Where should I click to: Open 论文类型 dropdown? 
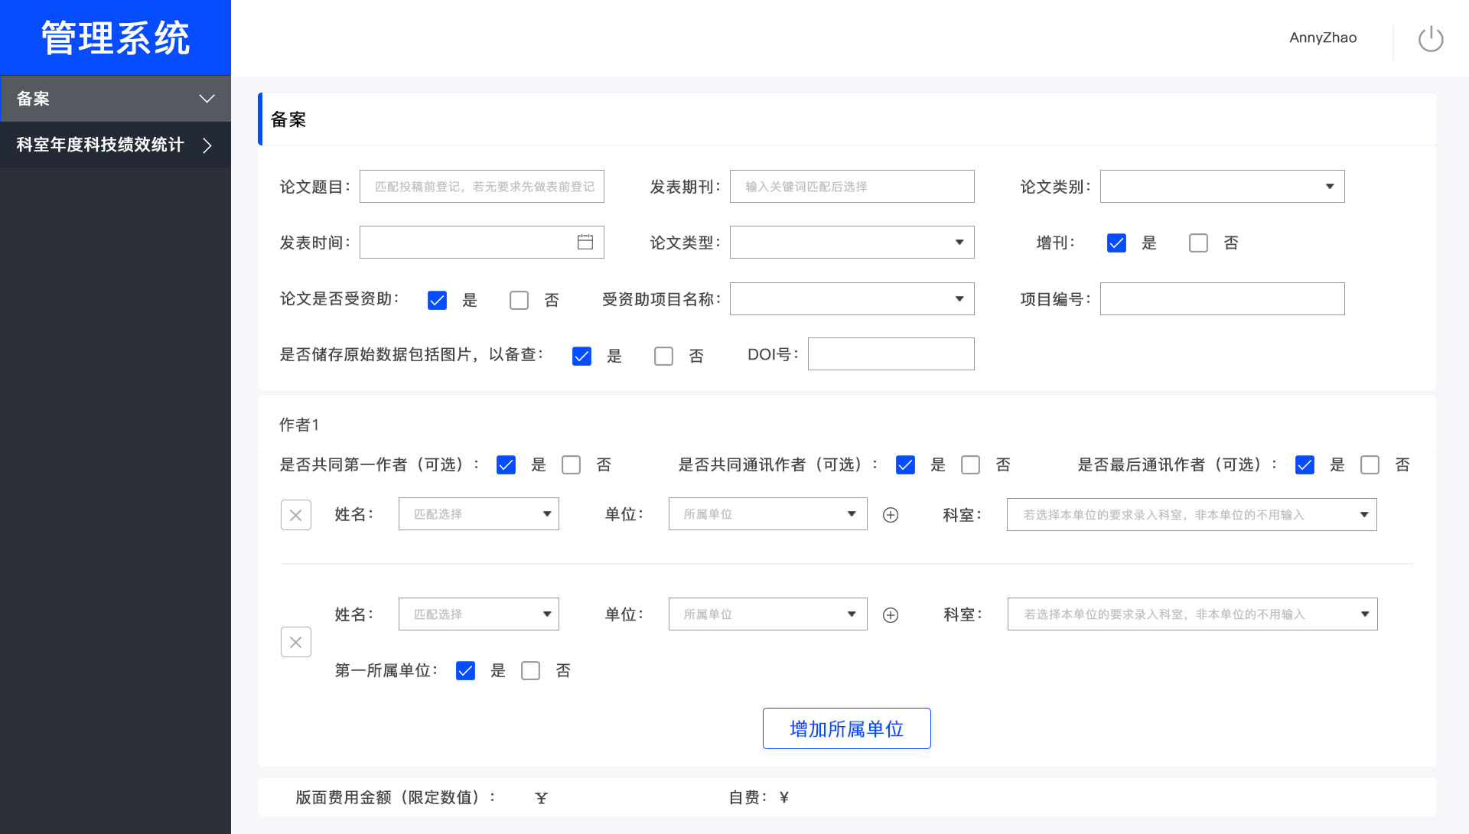pyautogui.click(x=852, y=243)
